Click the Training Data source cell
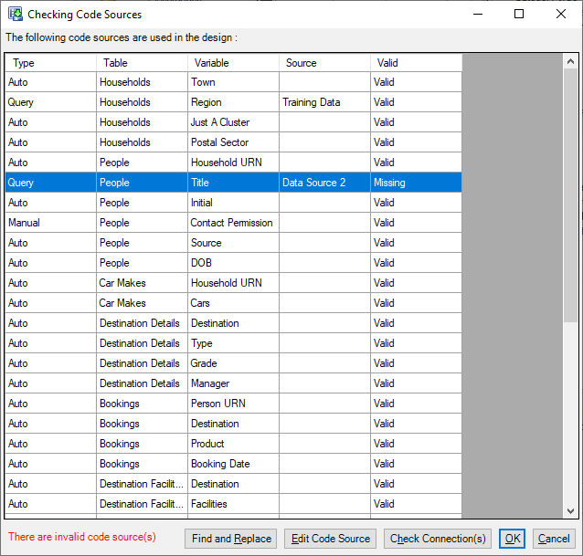Image resolution: width=583 pixels, height=556 pixels. (325, 102)
